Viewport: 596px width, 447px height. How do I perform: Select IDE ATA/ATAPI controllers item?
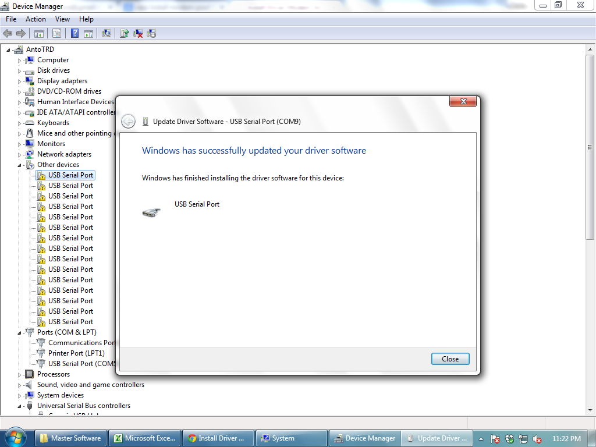tap(76, 112)
